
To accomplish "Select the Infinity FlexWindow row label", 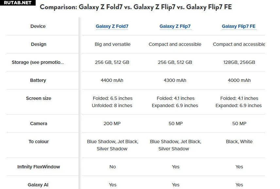I will [39, 167].
